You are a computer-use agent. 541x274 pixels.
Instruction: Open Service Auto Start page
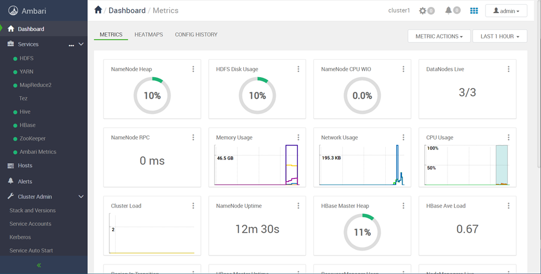[31, 251]
